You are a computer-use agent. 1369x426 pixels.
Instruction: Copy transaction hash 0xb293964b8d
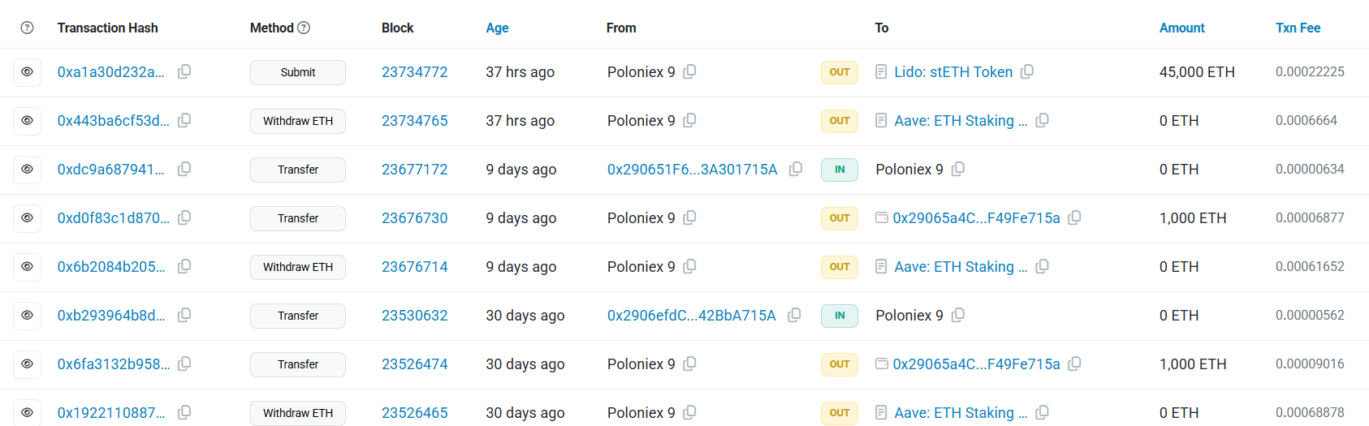click(184, 315)
